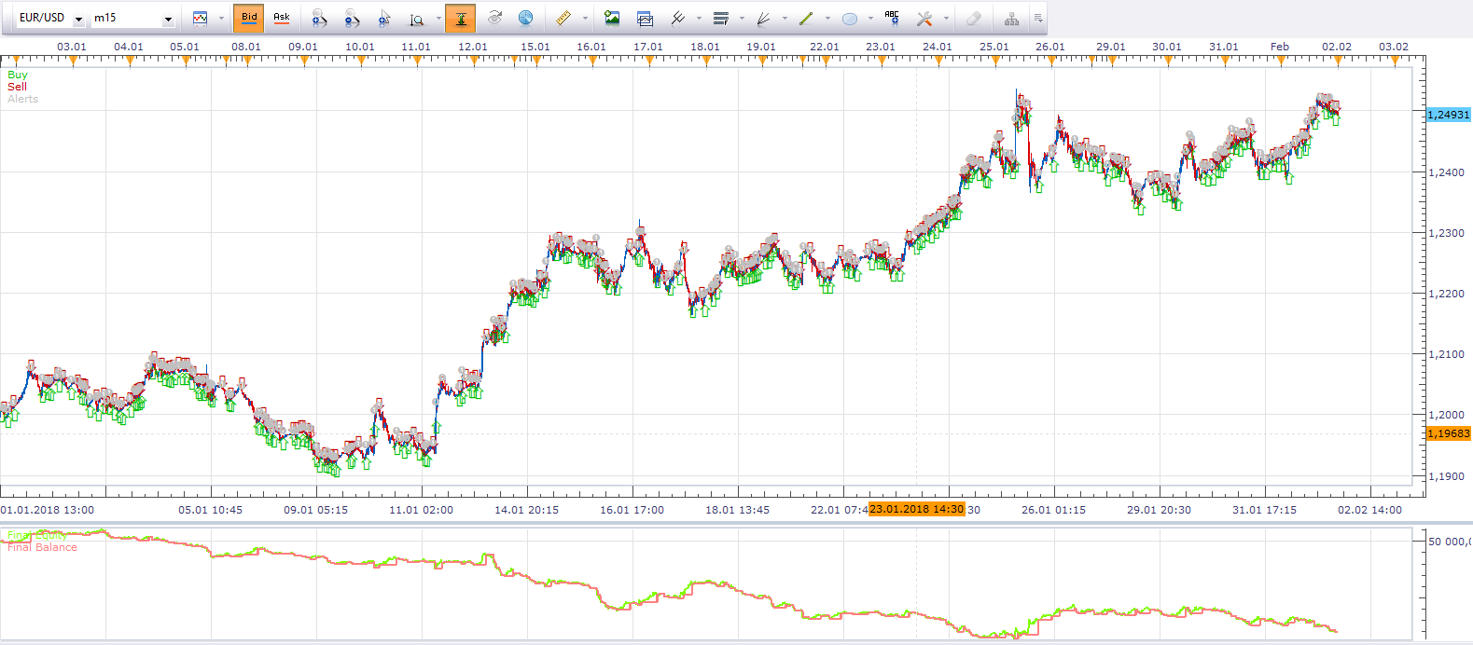
Task: Click the globe icon in toolbar
Action: click(x=526, y=18)
